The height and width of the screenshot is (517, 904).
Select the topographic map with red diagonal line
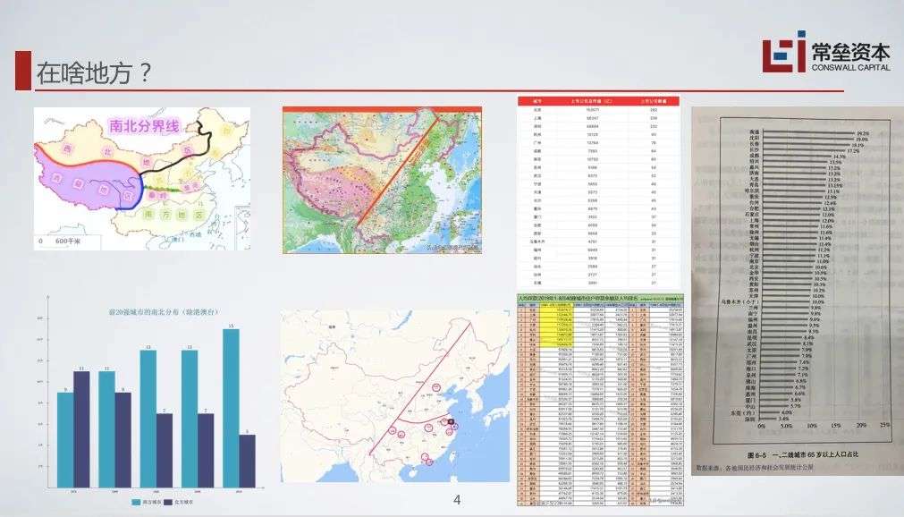[x=382, y=180]
